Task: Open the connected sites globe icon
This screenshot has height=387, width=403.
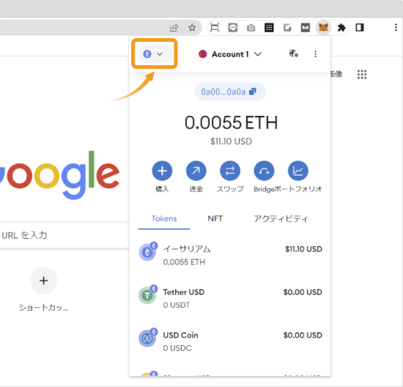Action: [x=294, y=54]
